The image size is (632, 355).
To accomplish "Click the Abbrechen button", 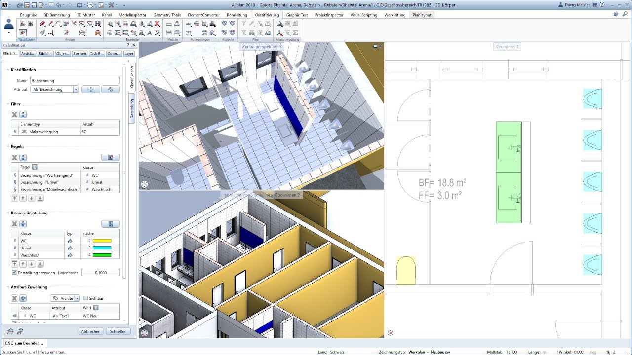I will pyautogui.click(x=91, y=331).
